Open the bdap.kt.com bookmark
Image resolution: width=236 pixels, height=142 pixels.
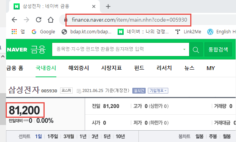click(x=87, y=32)
